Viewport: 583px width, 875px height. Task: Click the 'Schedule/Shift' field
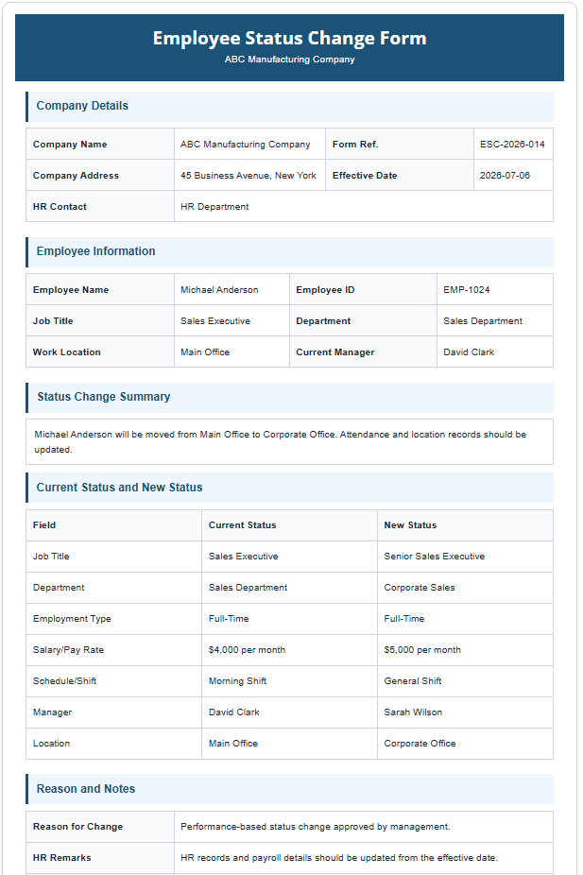pyautogui.click(x=64, y=681)
